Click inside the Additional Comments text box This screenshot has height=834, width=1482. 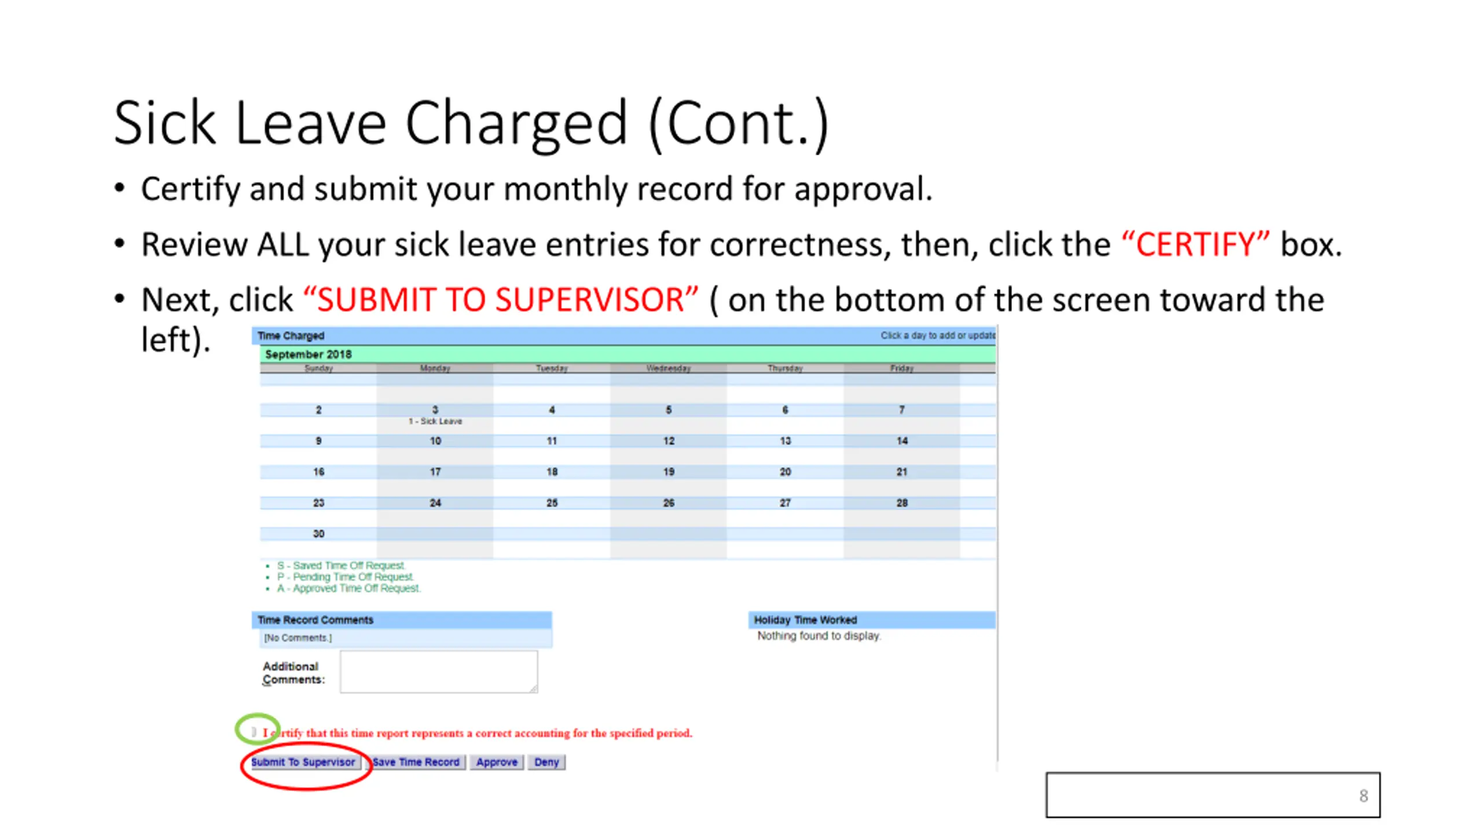(439, 672)
